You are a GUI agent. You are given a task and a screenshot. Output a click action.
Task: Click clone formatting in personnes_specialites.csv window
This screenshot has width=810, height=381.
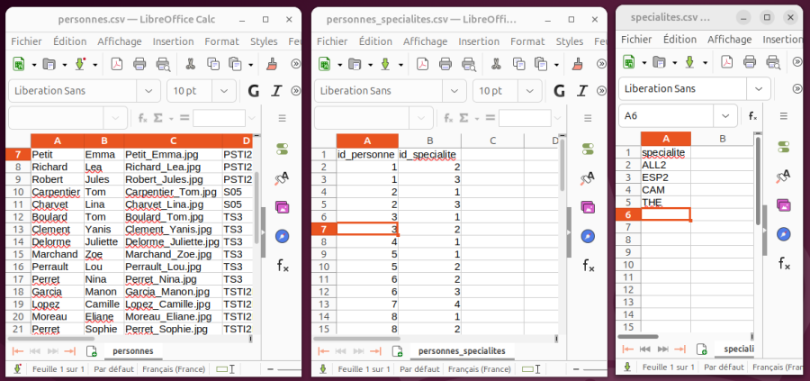coord(577,64)
